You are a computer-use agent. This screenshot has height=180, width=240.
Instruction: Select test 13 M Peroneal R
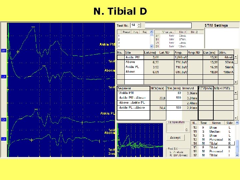coord(213,139)
